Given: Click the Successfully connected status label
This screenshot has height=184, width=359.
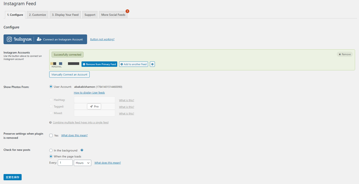Looking at the screenshot, I should point(67,55).
